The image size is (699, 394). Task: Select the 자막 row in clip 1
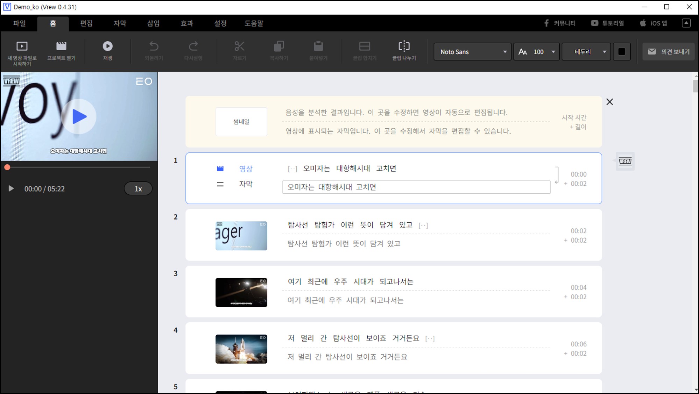[x=246, y=184]
